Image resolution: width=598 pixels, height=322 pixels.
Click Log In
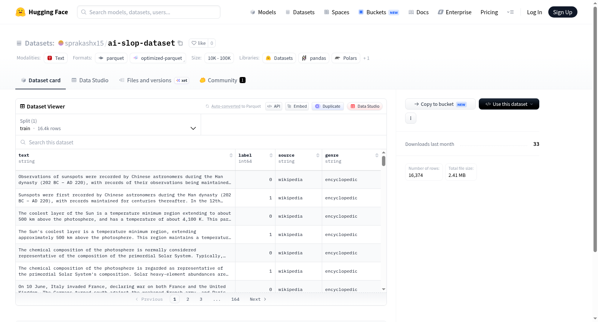coord(534,12)
